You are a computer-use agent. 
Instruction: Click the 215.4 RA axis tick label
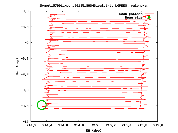pos(127,125)
